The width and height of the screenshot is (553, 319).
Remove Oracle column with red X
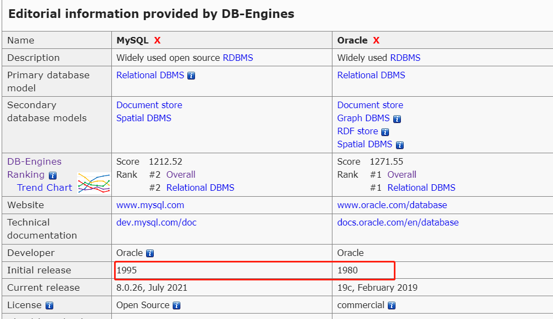[376, 41]
